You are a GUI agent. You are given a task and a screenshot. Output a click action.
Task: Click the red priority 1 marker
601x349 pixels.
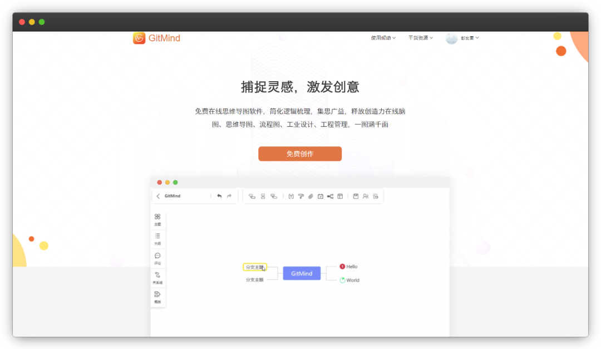coord(342,267)
